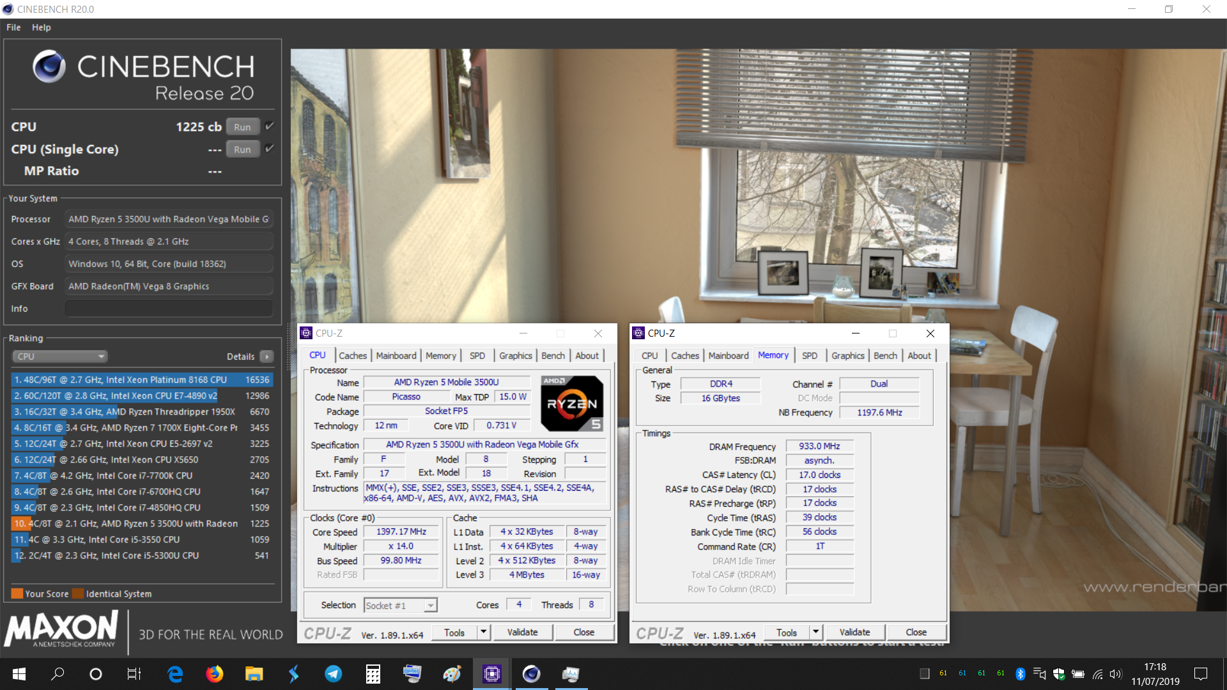Run the CPU Single Core test
The height and width of the screenshot is (690, 1227).
click(242, 149)
